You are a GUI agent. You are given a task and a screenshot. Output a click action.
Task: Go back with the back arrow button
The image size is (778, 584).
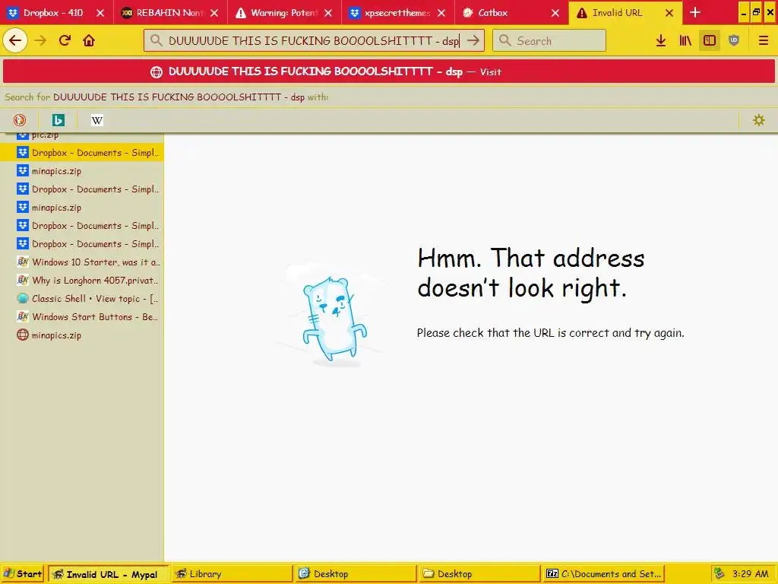[15, 40]
